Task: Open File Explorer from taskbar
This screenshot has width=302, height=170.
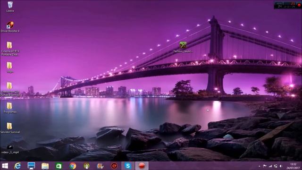Action: point(45,166)
